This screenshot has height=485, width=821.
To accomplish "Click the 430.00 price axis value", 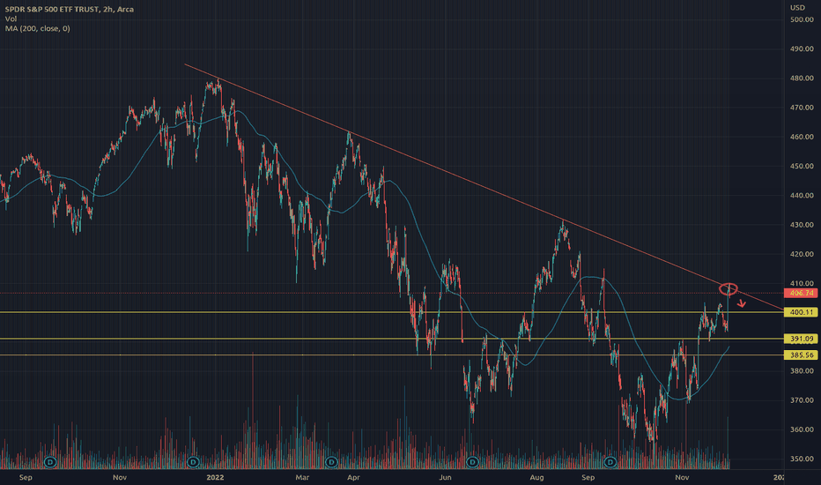I will coord(802,224).
